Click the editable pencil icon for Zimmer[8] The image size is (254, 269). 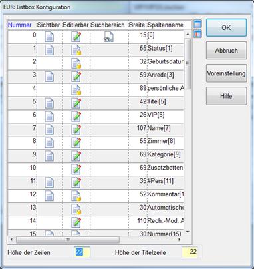click(x=76, y=143)
